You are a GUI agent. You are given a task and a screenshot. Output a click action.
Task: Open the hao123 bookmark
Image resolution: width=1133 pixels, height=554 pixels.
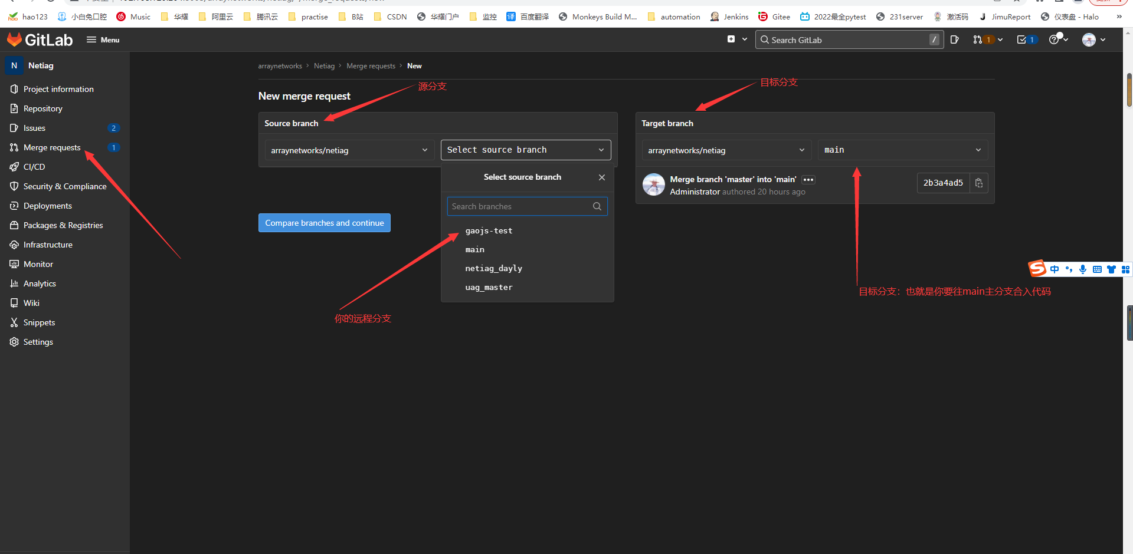pos(28,17)
